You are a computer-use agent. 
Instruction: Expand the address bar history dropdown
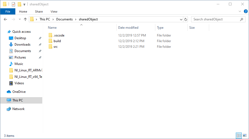click(181, 19)
